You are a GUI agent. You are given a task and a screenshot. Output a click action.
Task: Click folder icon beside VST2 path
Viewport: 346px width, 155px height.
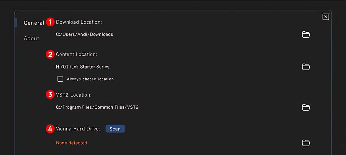(x=306, y=107)
